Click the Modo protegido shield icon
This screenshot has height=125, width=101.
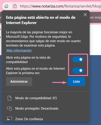(9, 109)
